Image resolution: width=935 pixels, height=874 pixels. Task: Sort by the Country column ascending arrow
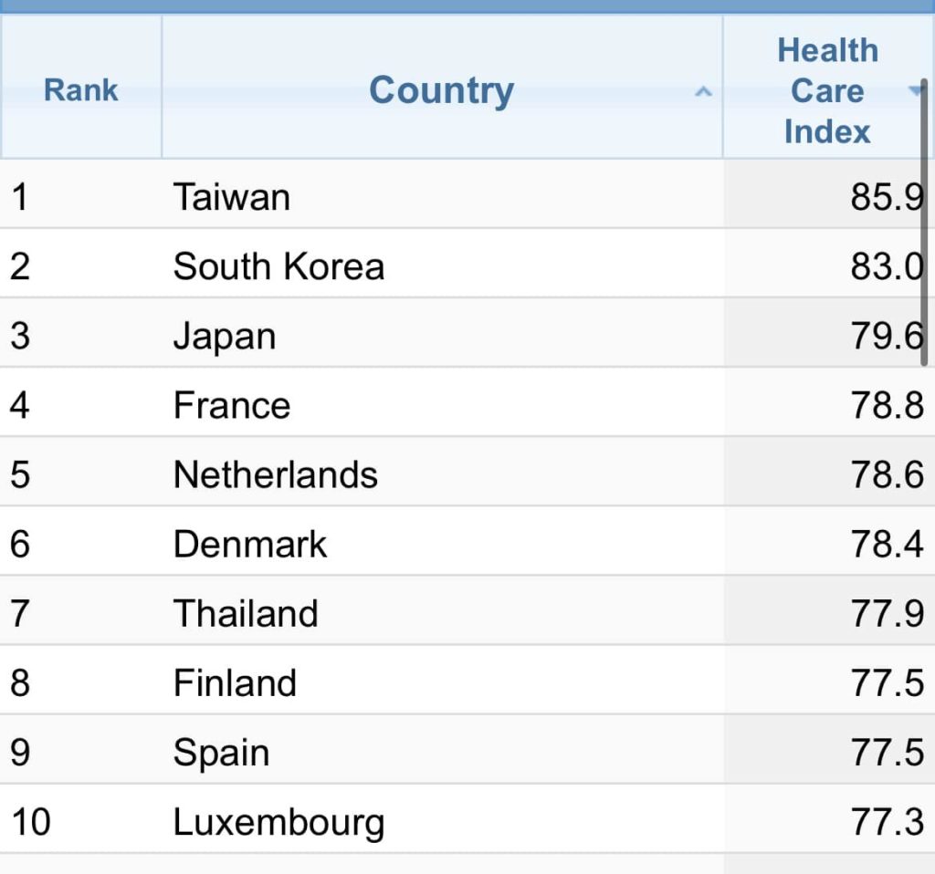(702, 91)
